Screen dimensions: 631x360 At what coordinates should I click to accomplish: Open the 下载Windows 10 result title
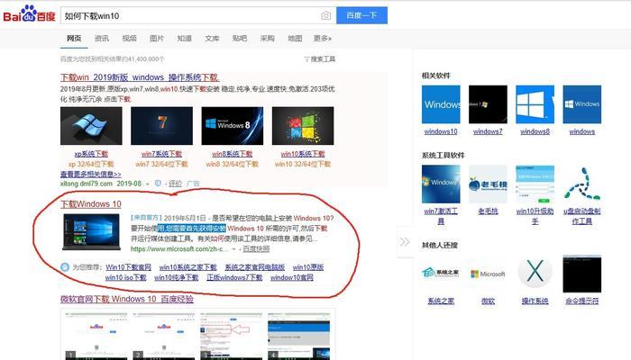[x=91, y=204]
